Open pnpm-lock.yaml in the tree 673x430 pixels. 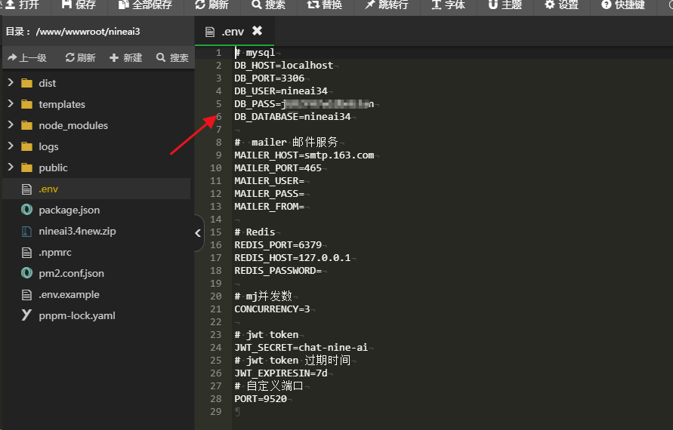tap(77, 315)
